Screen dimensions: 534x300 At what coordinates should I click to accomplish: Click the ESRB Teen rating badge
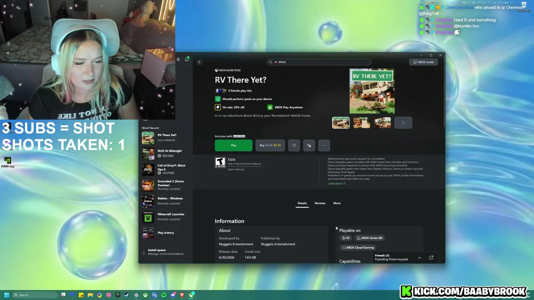[x=220, y=162]
